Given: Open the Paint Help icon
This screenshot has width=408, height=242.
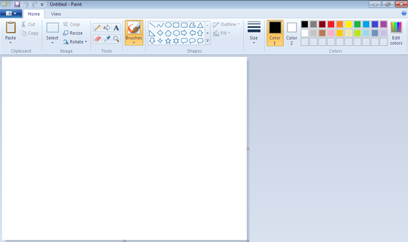Looking at the screenshot, I should (404, 13).
